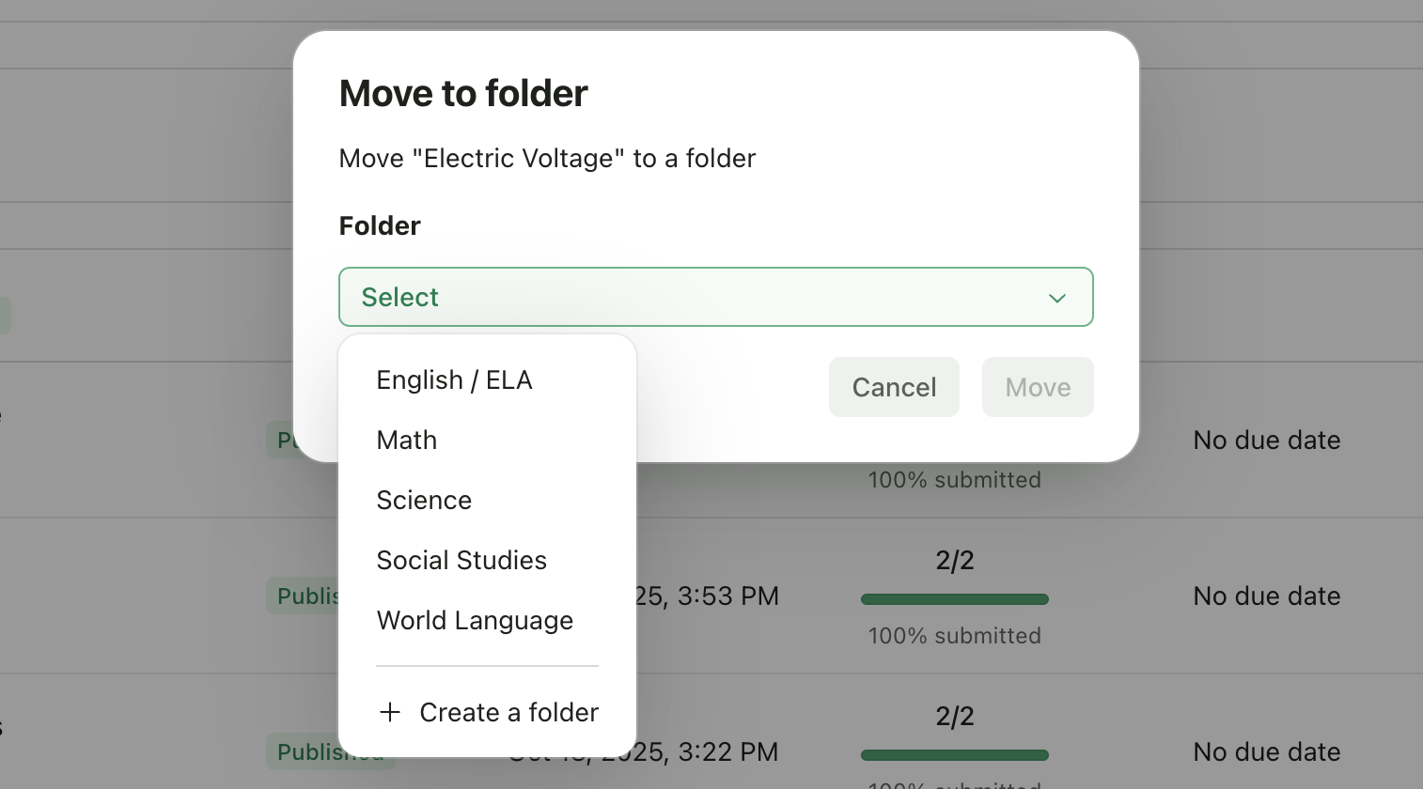Choose the World Language folder
This screenshot has height=789, width=1423.
pos(476,620)
